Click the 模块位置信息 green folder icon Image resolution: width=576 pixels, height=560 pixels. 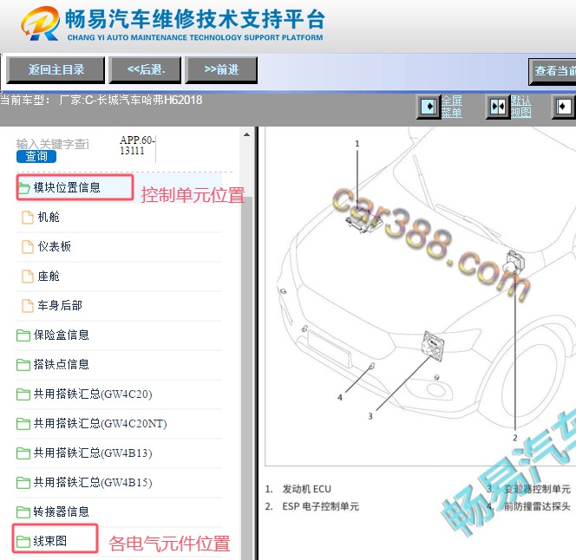pos(24,188)
